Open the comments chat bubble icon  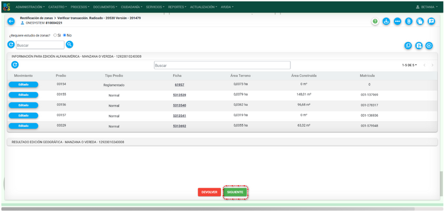coord(431,21)
